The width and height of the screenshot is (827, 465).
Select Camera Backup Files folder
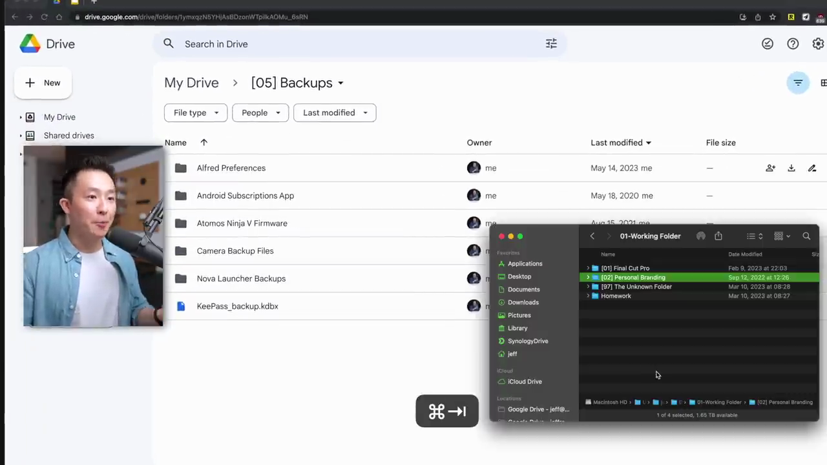235,251
